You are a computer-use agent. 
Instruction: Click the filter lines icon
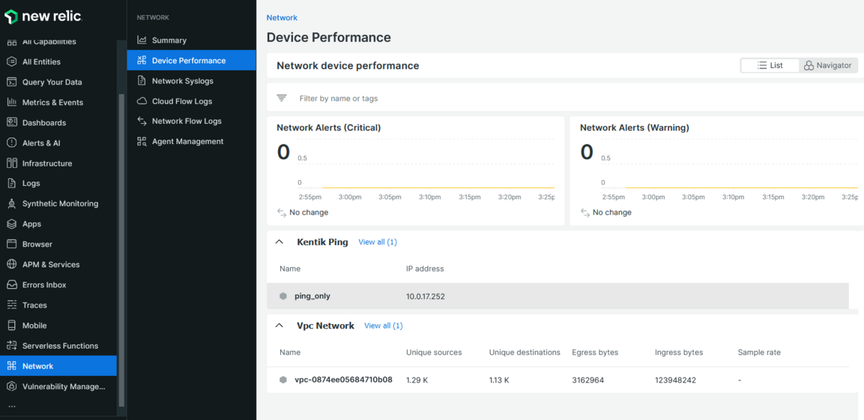282,98
